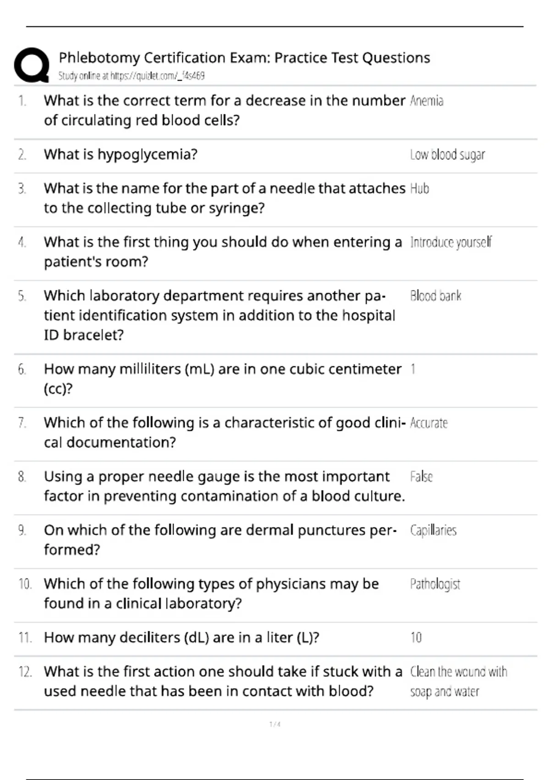Click the answer 'Hub'
The height and width of the screenshot is (780, 550).
[419, 189]
